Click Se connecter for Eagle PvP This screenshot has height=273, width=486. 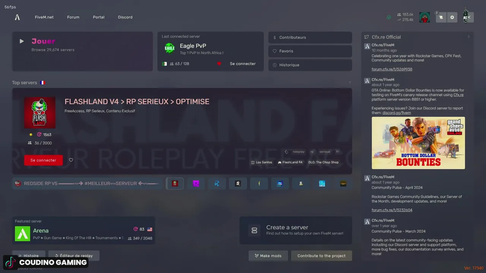243,64
